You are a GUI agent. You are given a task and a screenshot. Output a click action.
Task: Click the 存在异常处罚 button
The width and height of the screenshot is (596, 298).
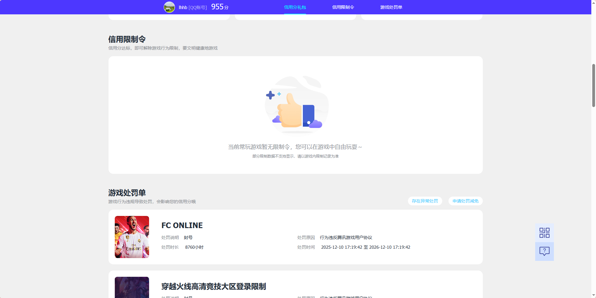click(x=425, y=201)
